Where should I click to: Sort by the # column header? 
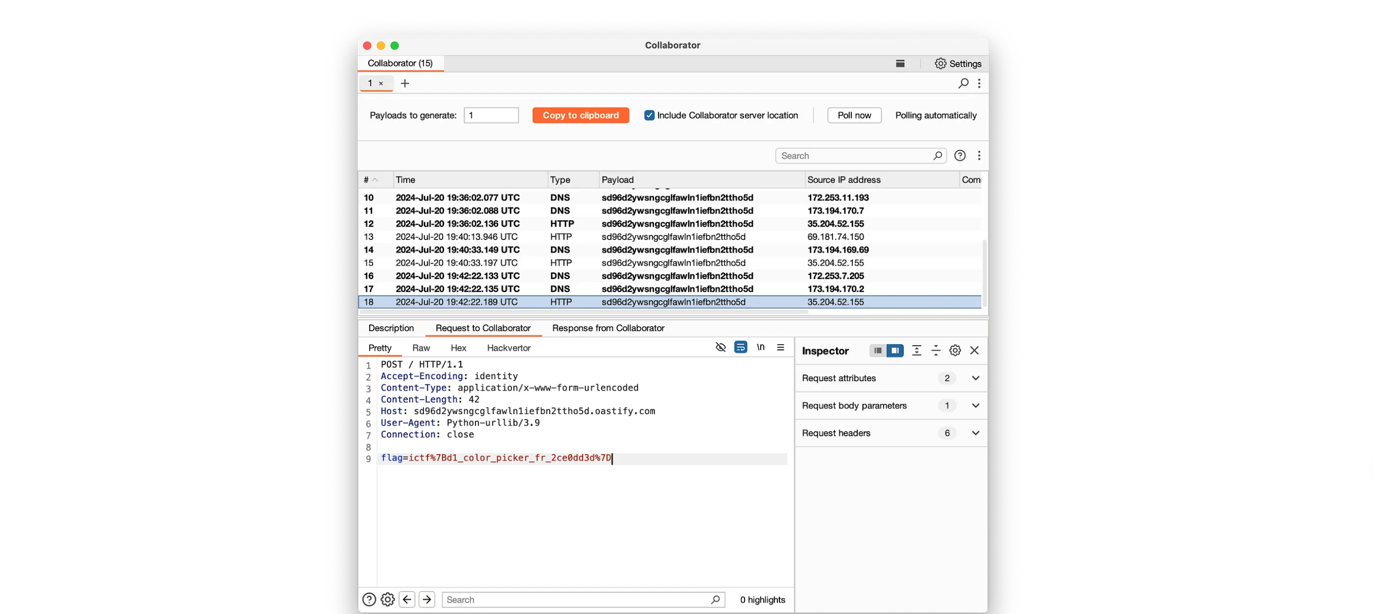pyautogui.click(x=375, y=180)
